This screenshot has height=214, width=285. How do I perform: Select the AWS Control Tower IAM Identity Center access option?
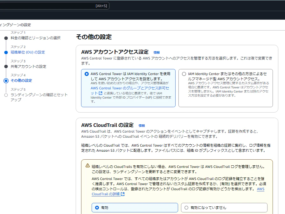(87, 74)
